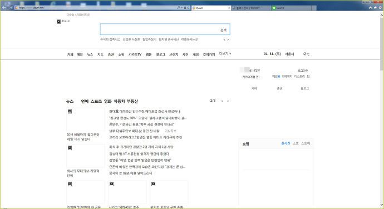Expand the 더보기 services dropdown
The image size is (384, 209).
[225, 53]
